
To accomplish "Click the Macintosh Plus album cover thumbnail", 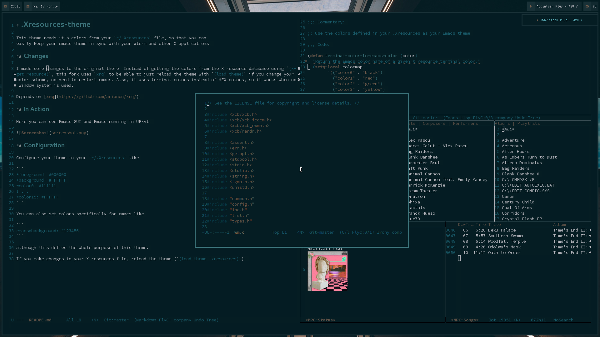I will click(x=327, y=271).
